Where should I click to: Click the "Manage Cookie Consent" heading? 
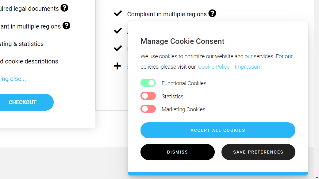(x=183, y=41)
